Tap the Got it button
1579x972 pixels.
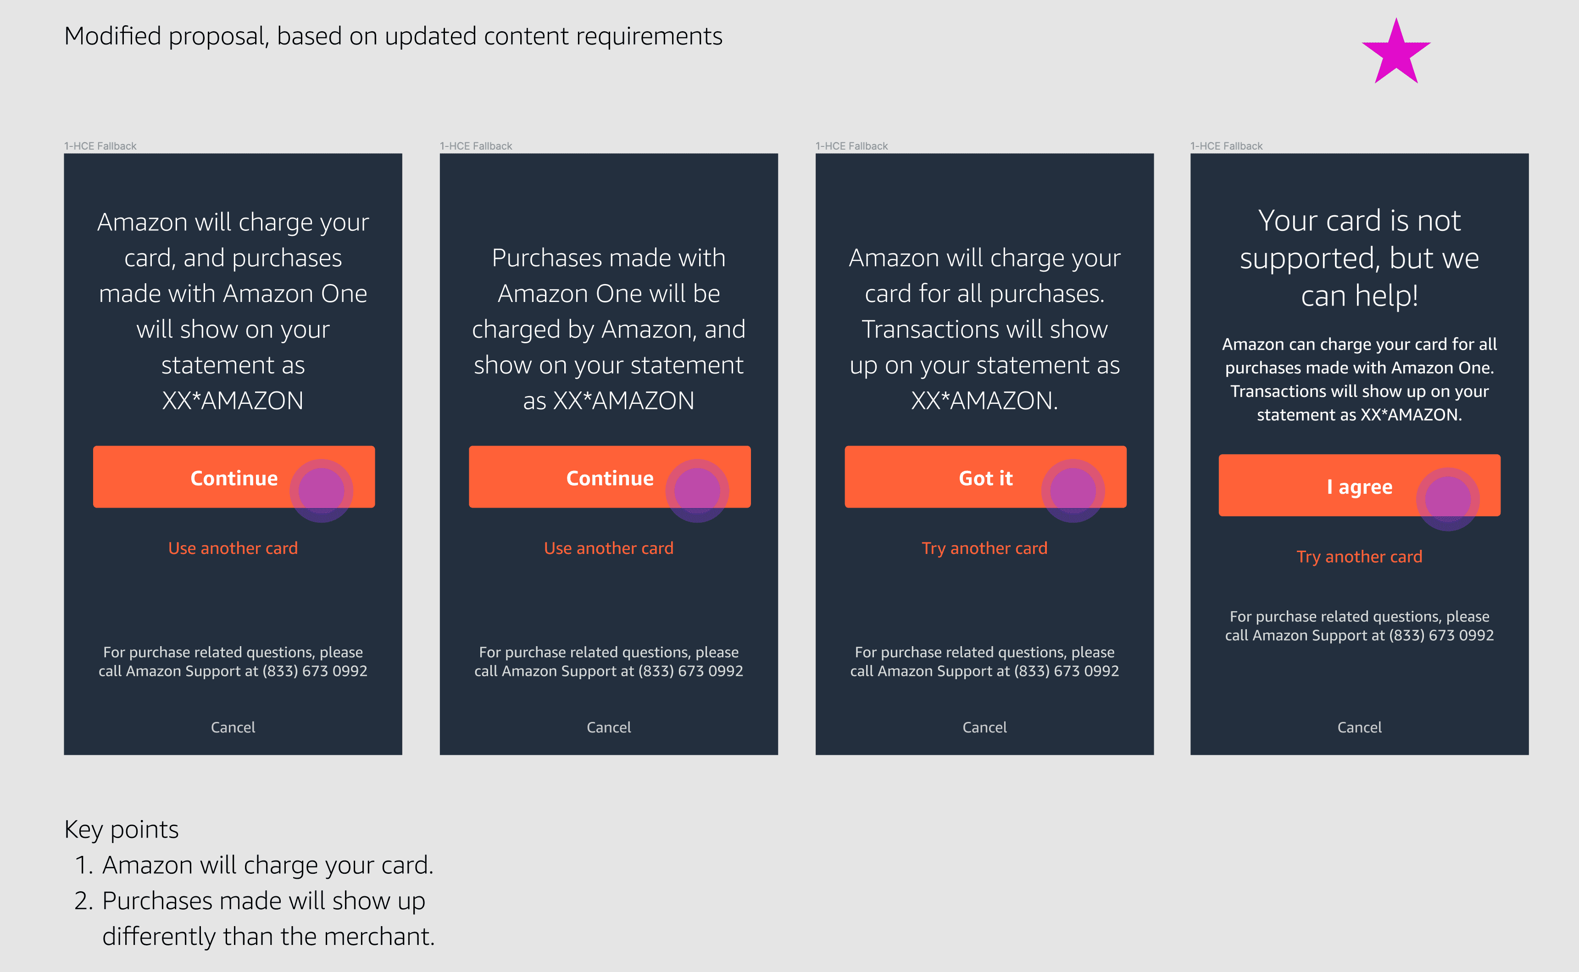coord(984,478)
